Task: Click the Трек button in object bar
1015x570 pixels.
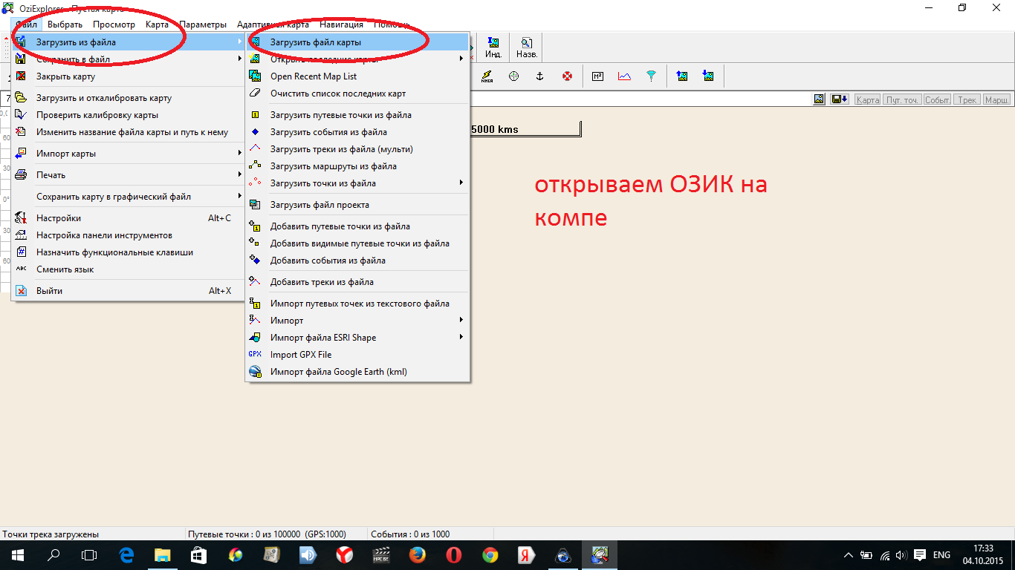Action: pos(967,99)
